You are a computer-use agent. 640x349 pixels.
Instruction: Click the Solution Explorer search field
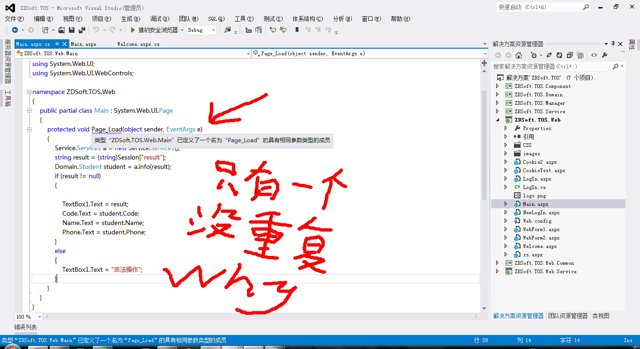click(x=552, y=66)
